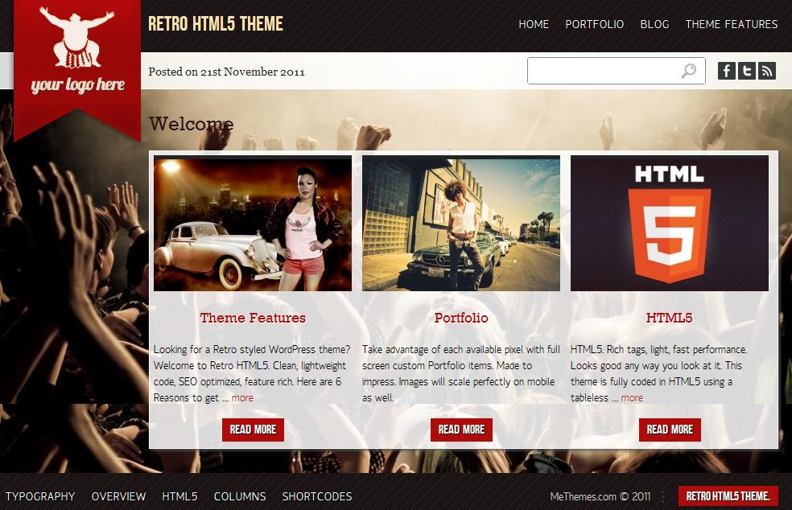The image size is (792, 510).
Task: Click Read More under Theme Features
Action: (x=253, y=430)
